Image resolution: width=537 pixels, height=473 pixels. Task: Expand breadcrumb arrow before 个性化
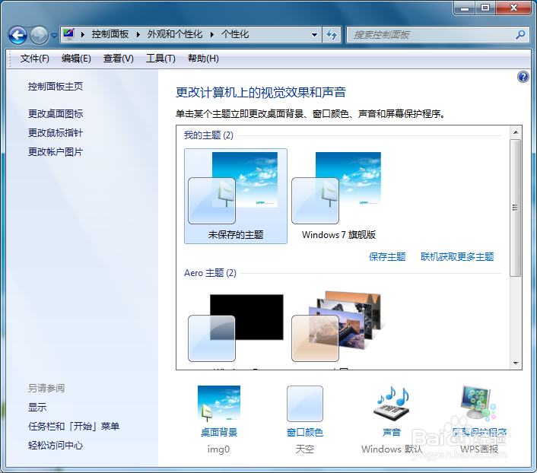pyautogui.click(x=212, y=34)
